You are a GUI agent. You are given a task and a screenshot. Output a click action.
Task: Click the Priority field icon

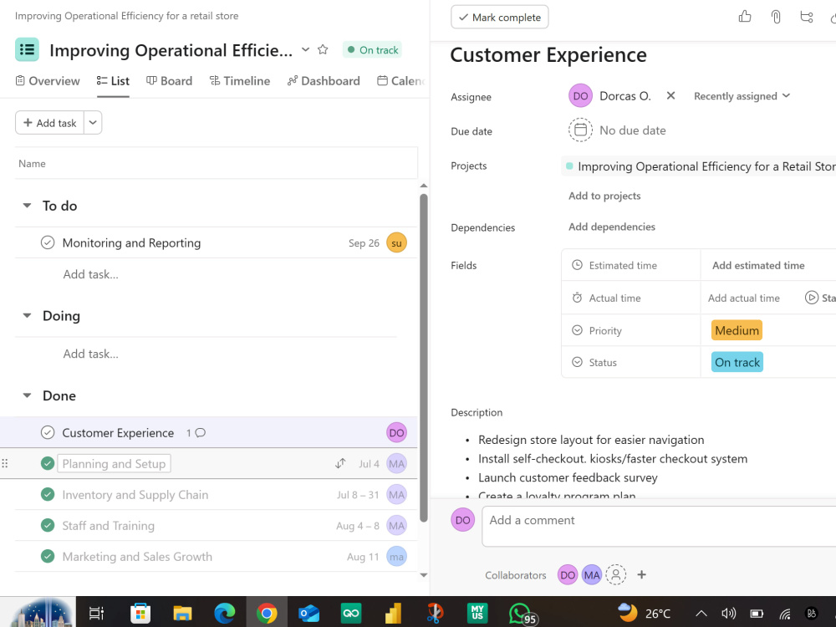577,330
